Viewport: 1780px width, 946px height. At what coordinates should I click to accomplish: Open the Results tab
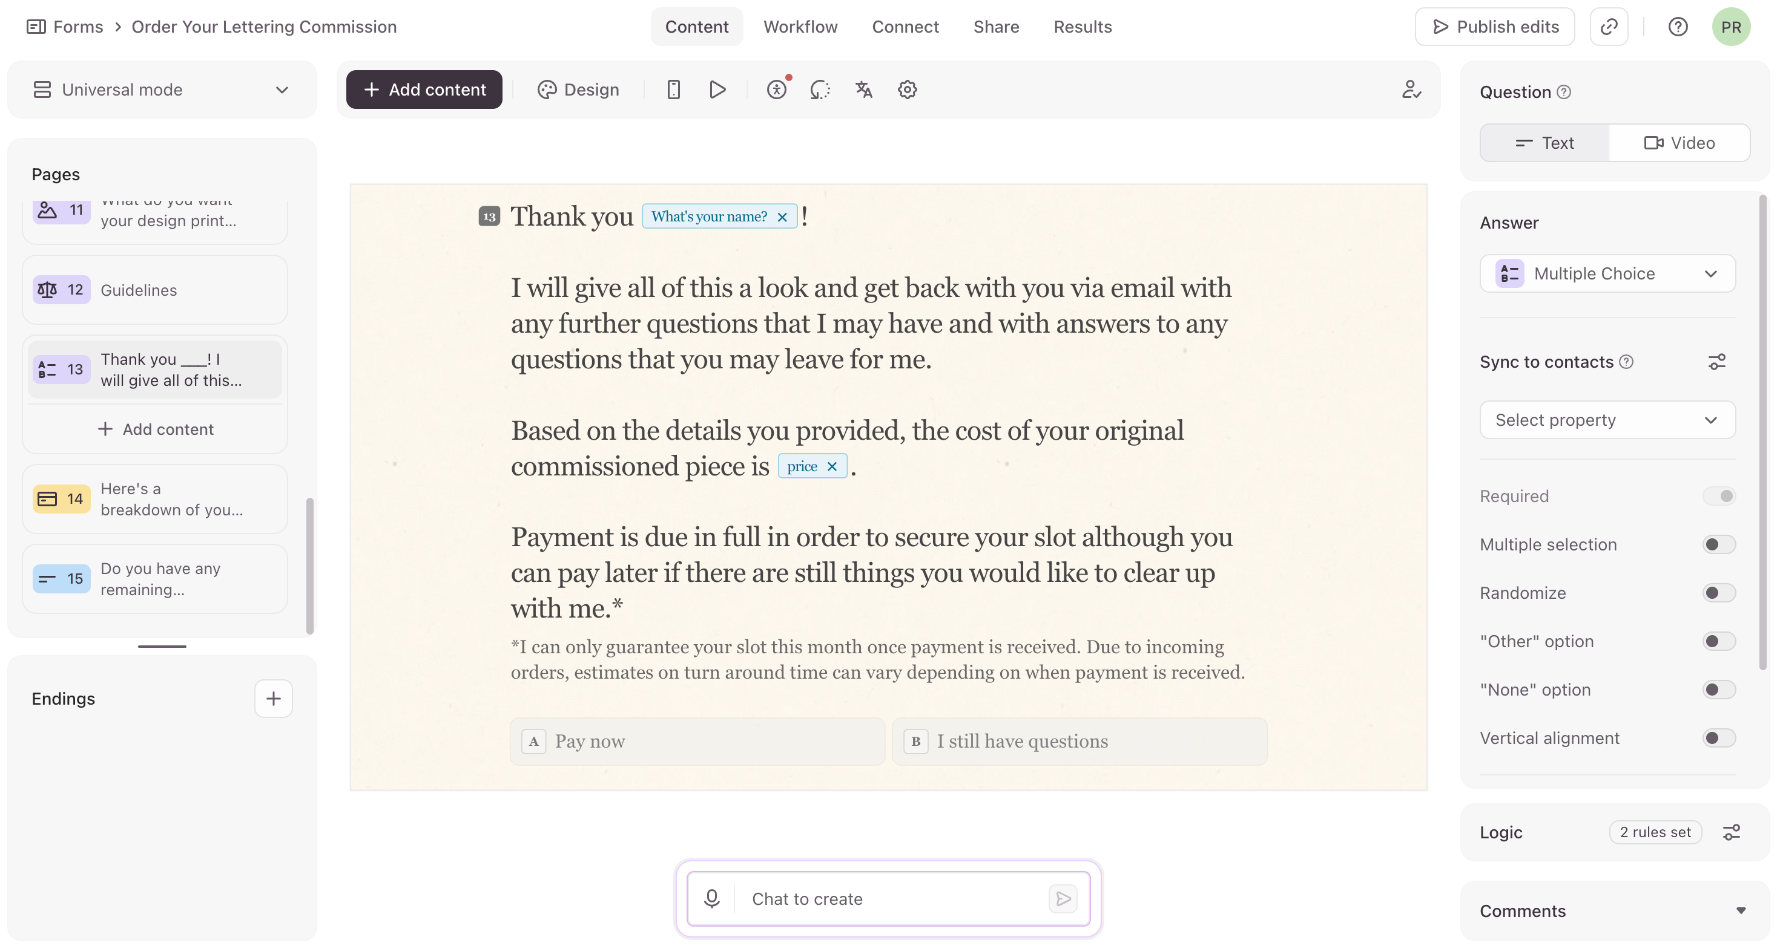[x=1082, y=27]
